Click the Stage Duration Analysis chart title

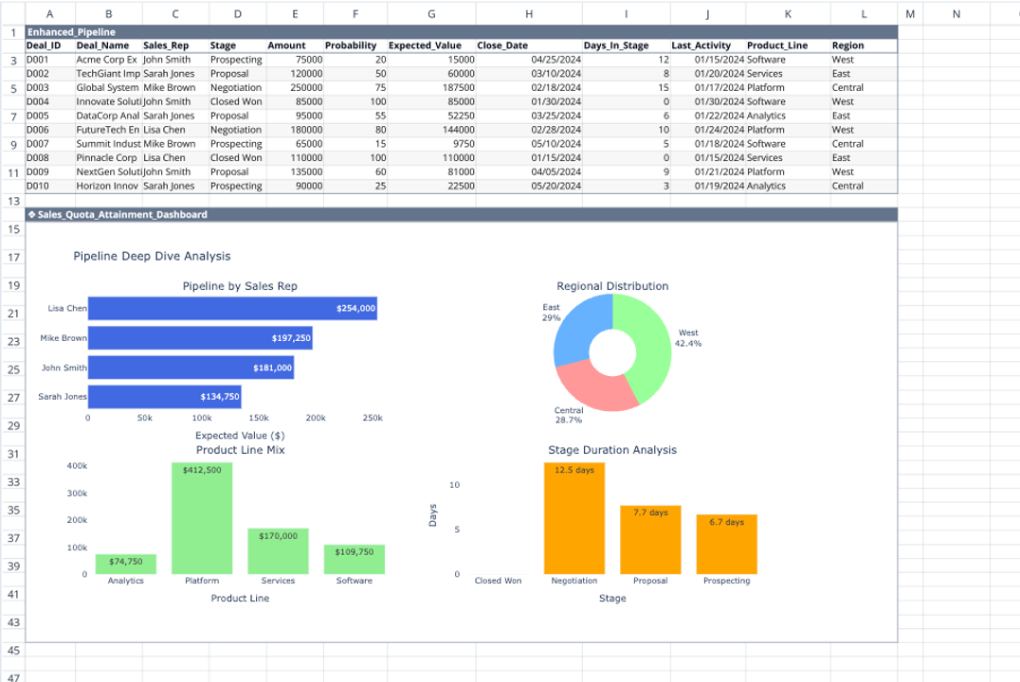612,450
